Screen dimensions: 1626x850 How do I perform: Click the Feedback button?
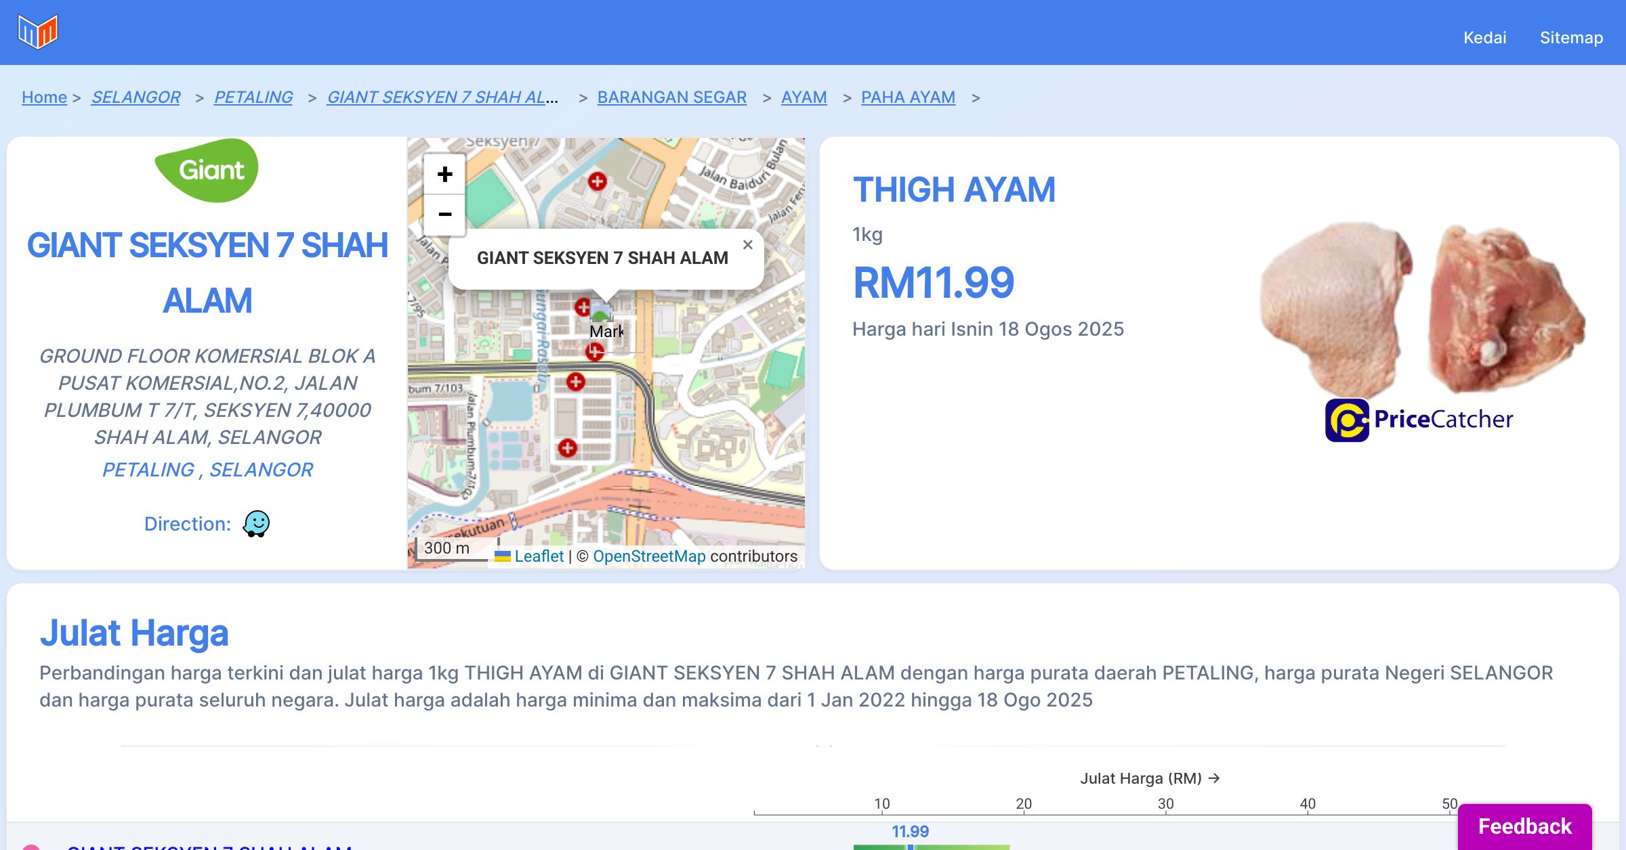[x=1524, y=826]
